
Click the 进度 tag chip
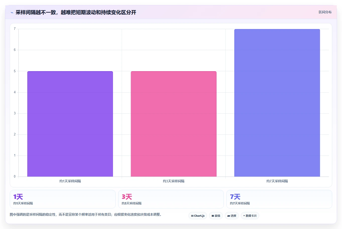click(232, 216)
